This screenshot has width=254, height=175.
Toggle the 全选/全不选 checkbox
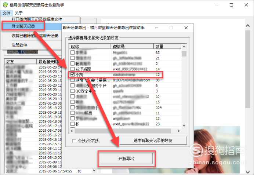[x=75, y=141]
